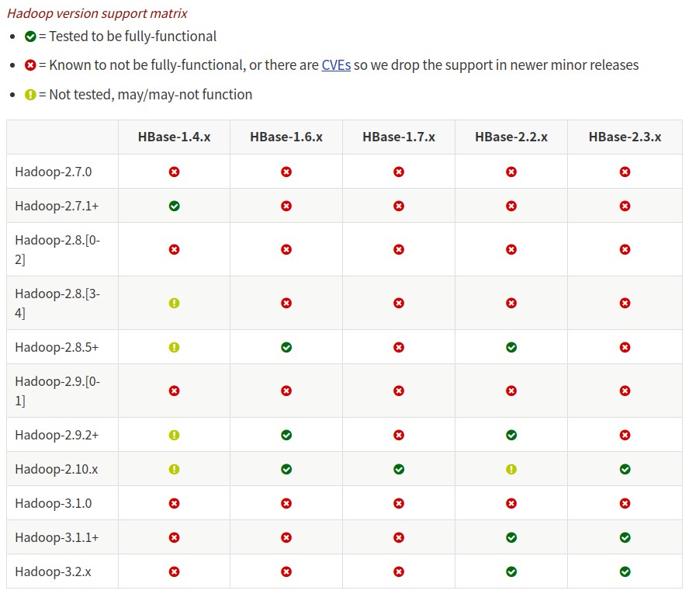Click green check for Hadoop-2.8.5+ under HBase-1.6.x
Screen dimensions: 689x594
pos(286,347)
